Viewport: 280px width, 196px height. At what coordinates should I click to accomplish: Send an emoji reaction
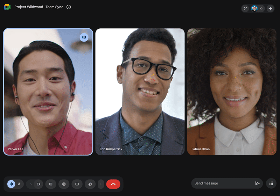pyautogui.click(x=64, y=184)
